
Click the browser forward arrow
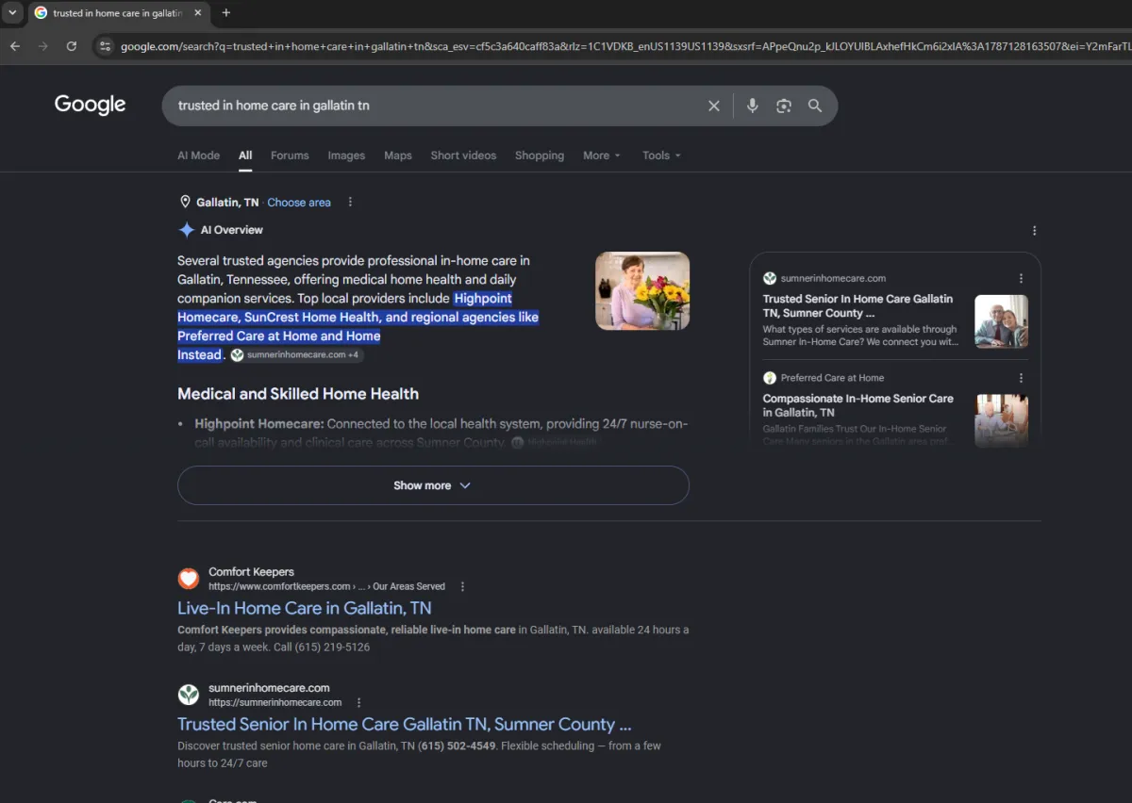pyautogui.click(x=42, y=46)
